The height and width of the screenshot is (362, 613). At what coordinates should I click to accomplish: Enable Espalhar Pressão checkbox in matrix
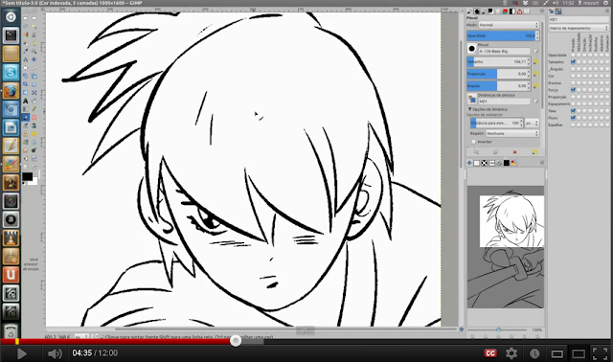point(573,124)
